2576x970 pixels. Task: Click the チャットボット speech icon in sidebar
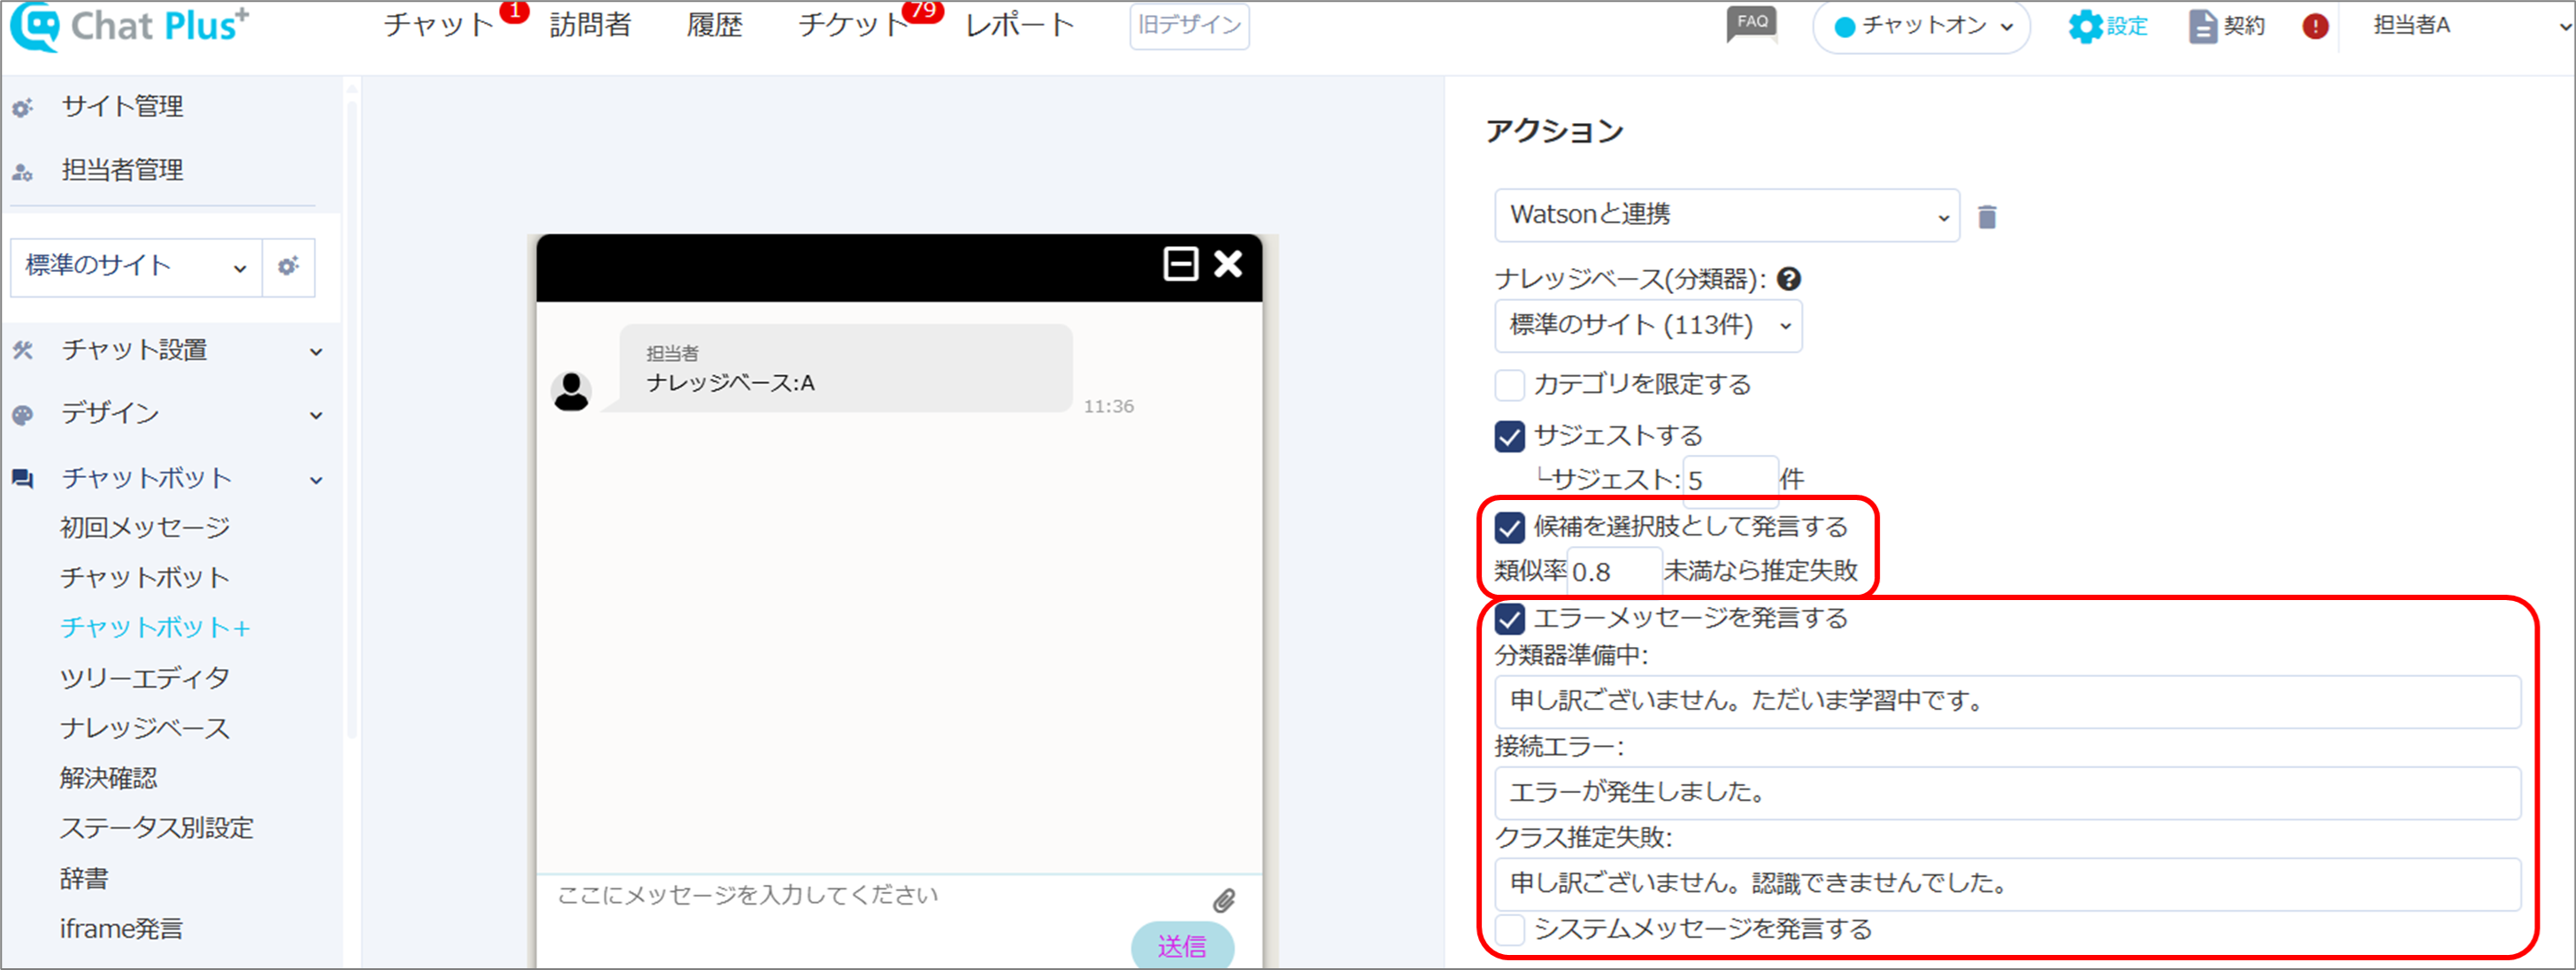[23, 478]
